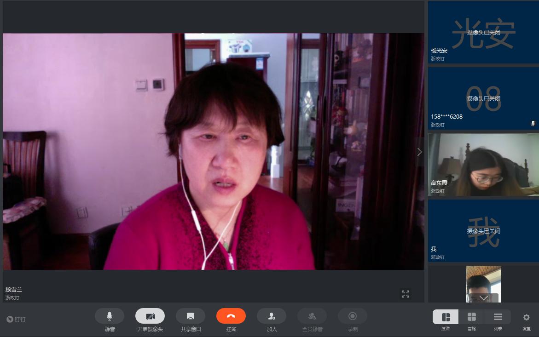Add a participant using 加人
Viewport: 539px width, 337px height.
272,316
